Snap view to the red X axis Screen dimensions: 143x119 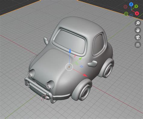[137, 13]
